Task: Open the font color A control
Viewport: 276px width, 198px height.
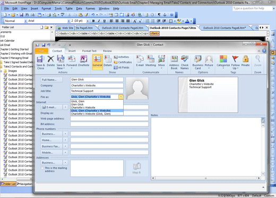Action: [x=187, y=21]
